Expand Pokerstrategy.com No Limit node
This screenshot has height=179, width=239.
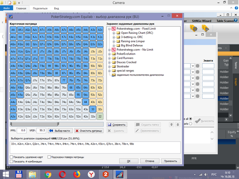point(109,50)
